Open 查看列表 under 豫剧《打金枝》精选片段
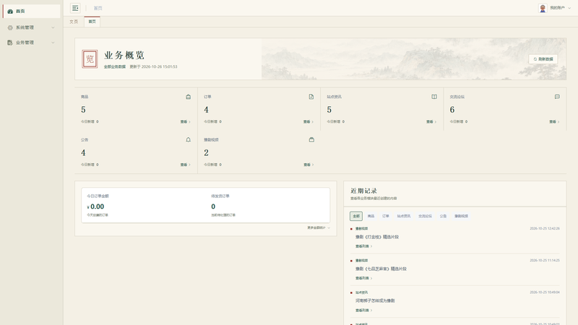 pos(364,246)
